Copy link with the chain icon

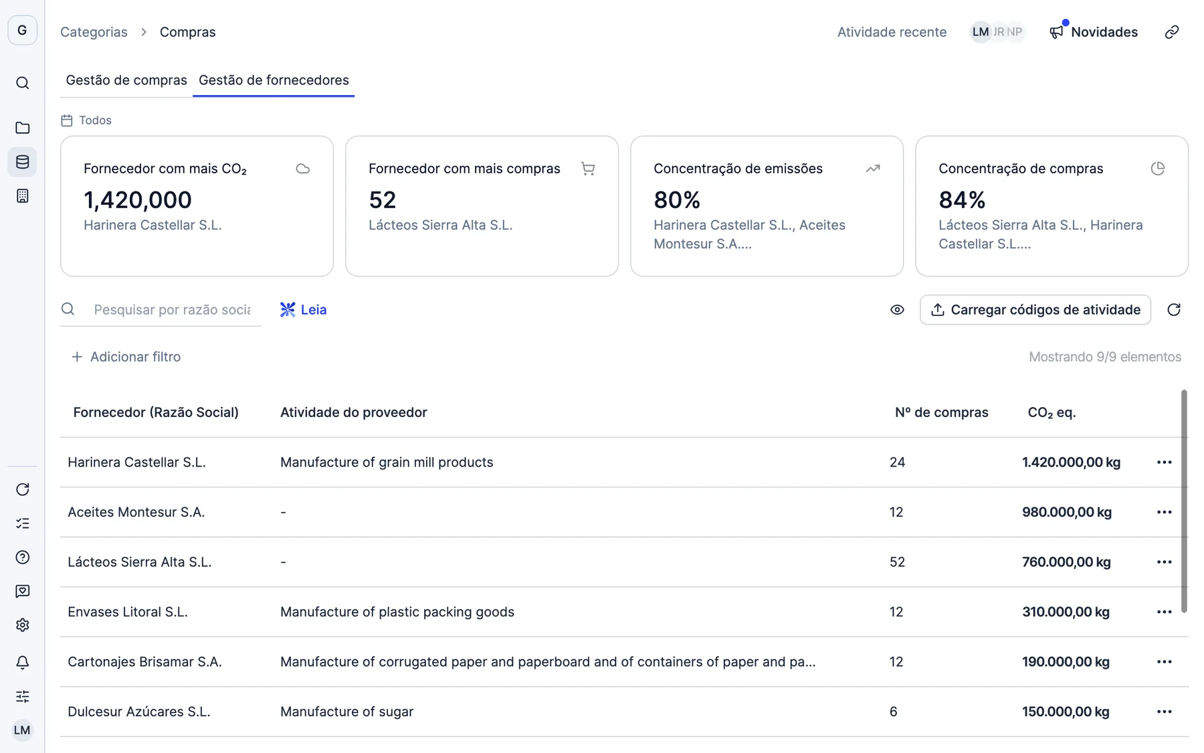point(1172,32)
